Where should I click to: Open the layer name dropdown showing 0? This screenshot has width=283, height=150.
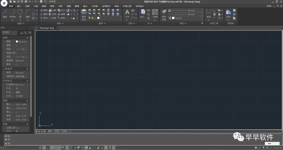(x=110, y=18)
